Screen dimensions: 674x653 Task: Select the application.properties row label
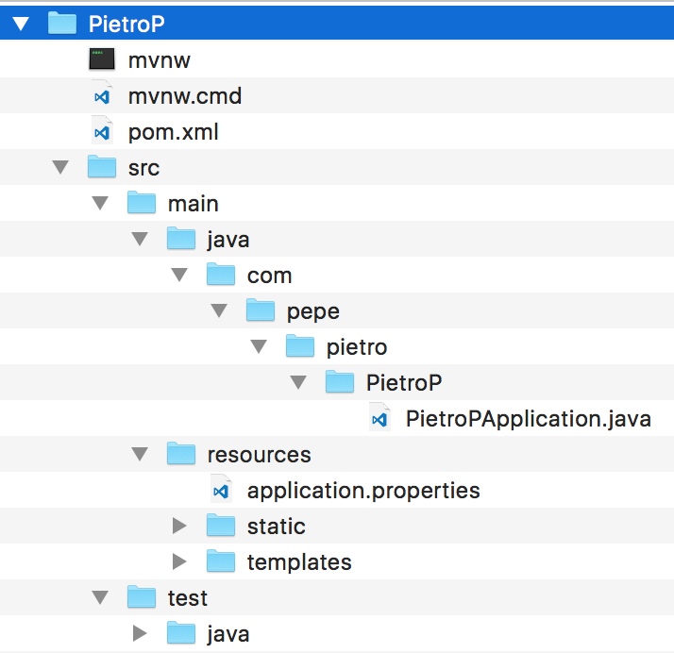pos(363,491)
